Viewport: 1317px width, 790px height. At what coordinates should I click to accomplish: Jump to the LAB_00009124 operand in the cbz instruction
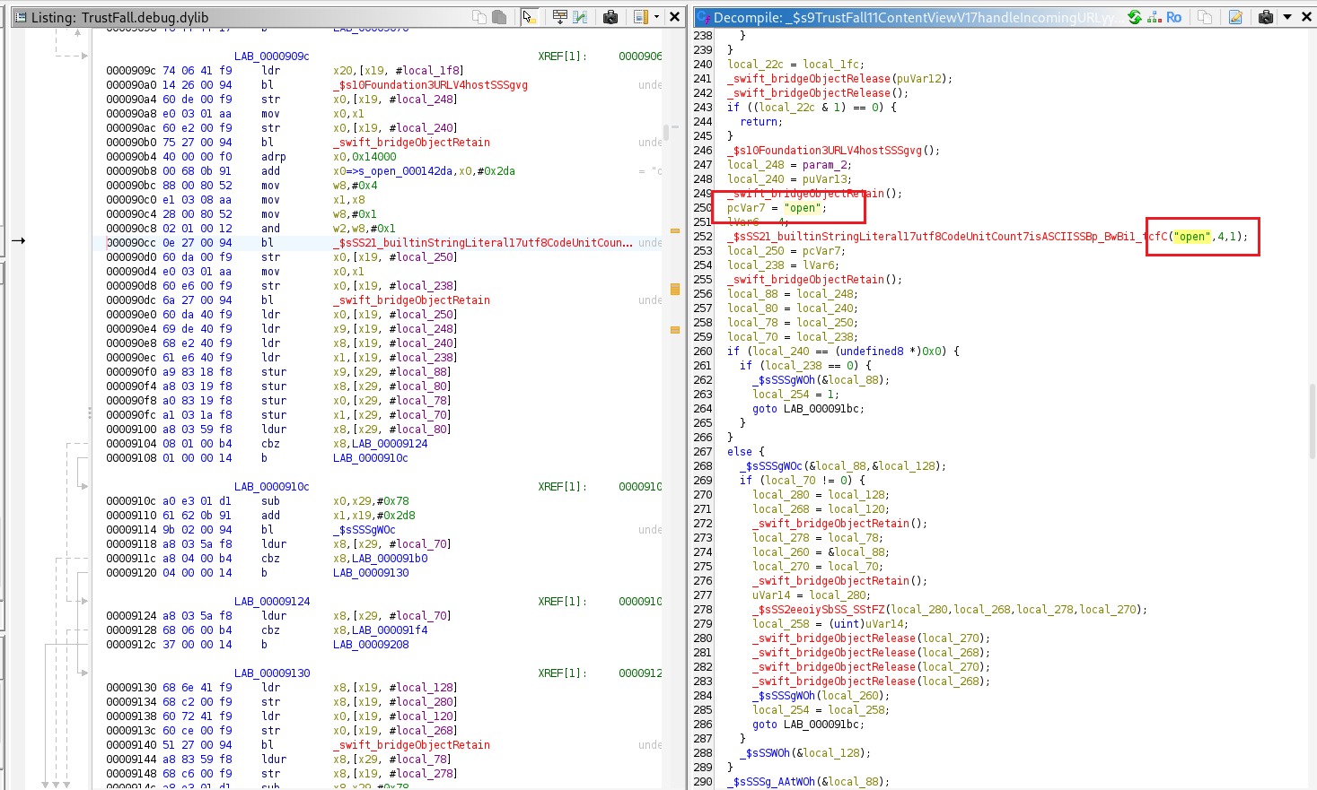389,444
